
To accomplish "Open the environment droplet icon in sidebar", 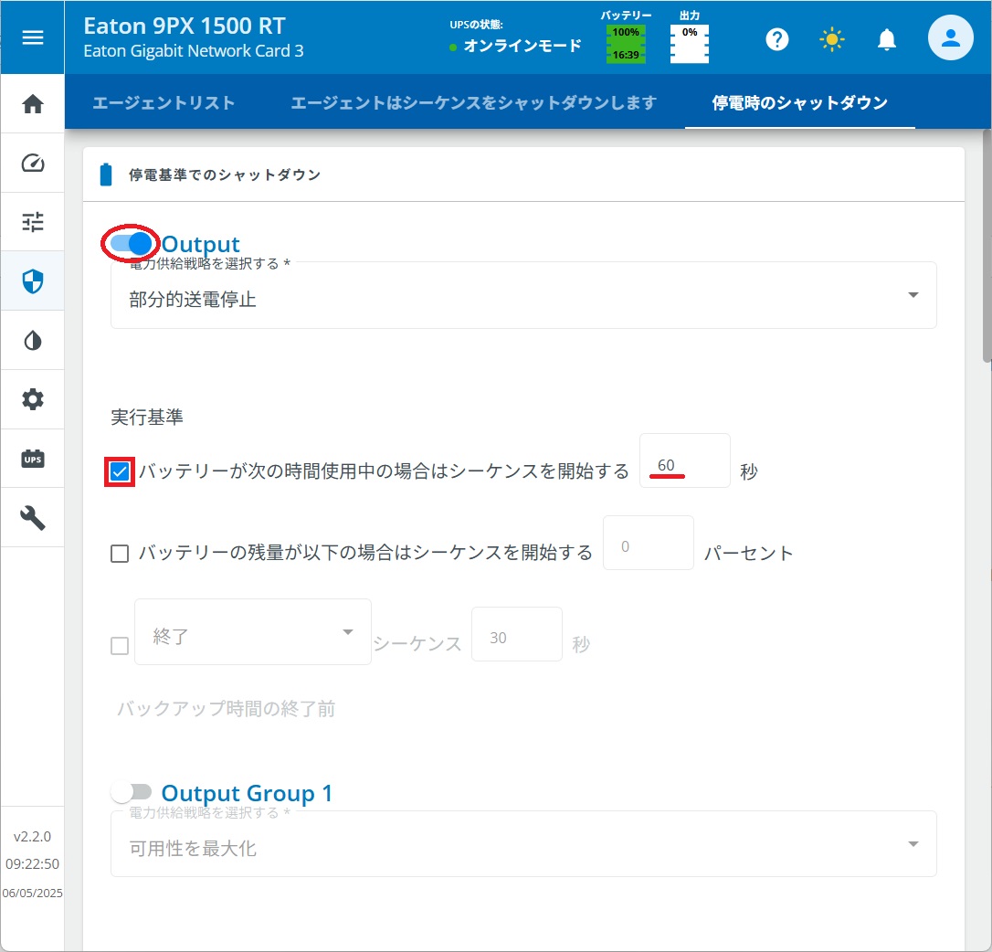I will (32, 341).
